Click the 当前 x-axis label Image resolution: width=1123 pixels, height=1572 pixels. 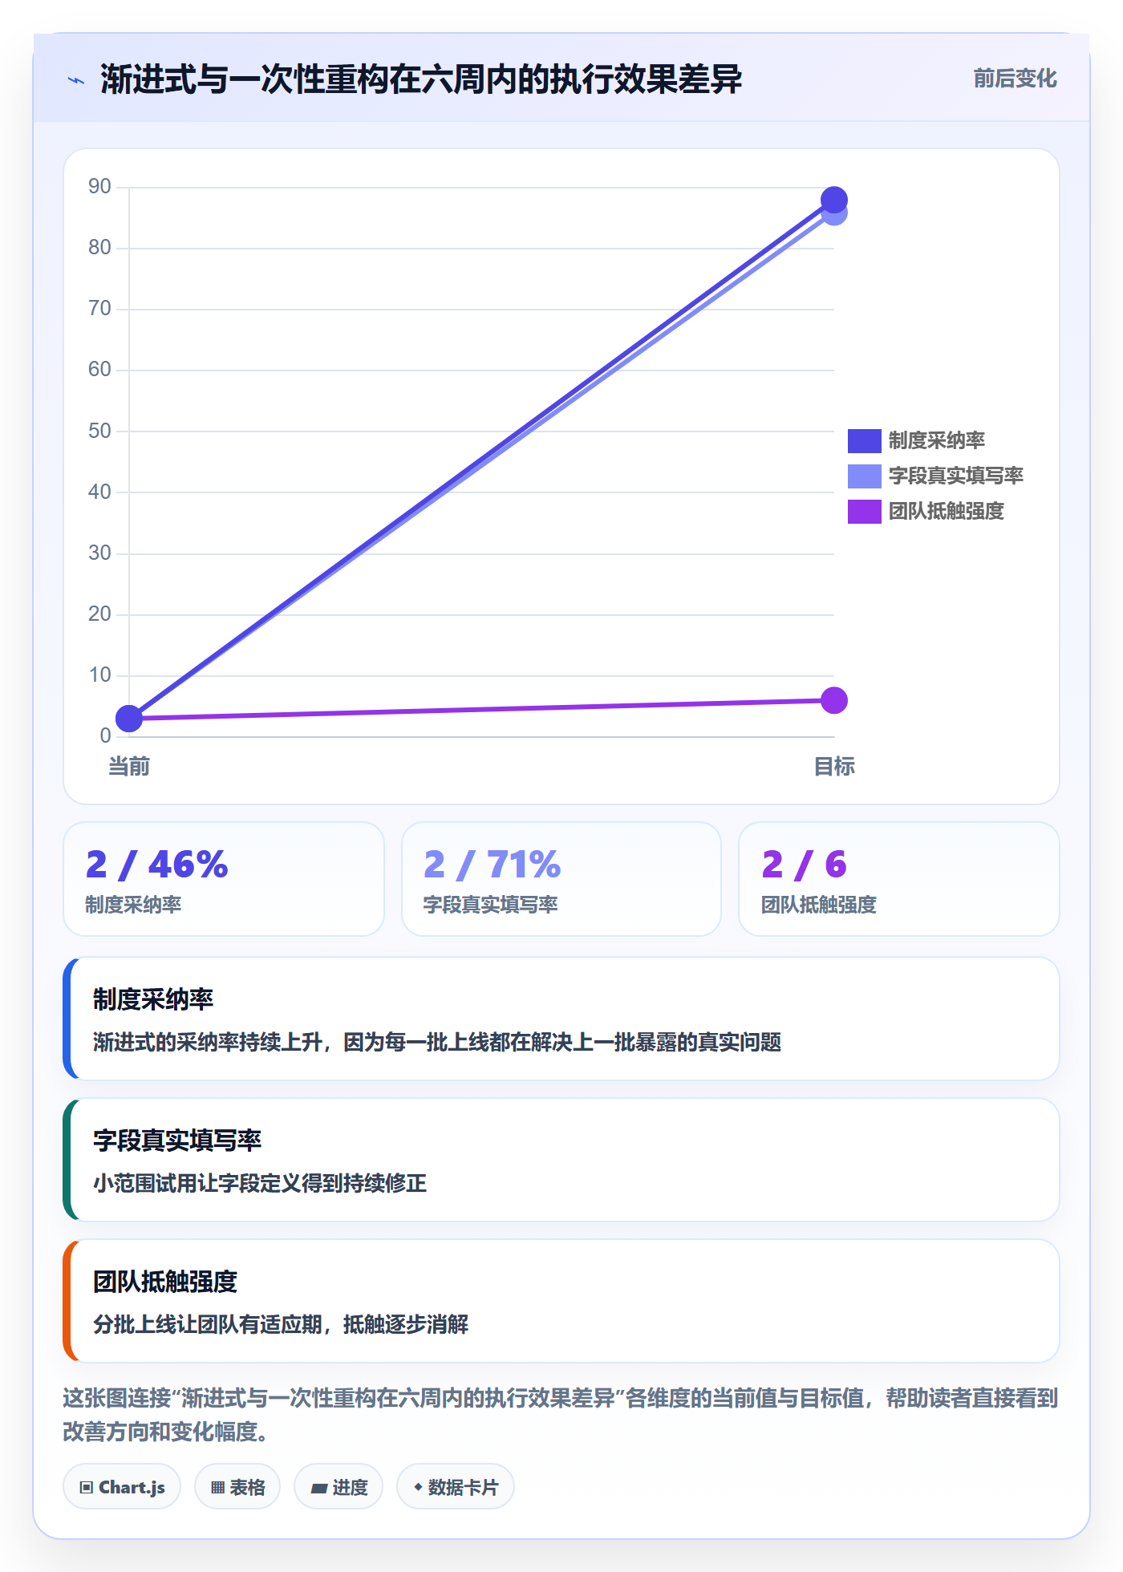tap(129, 767)
